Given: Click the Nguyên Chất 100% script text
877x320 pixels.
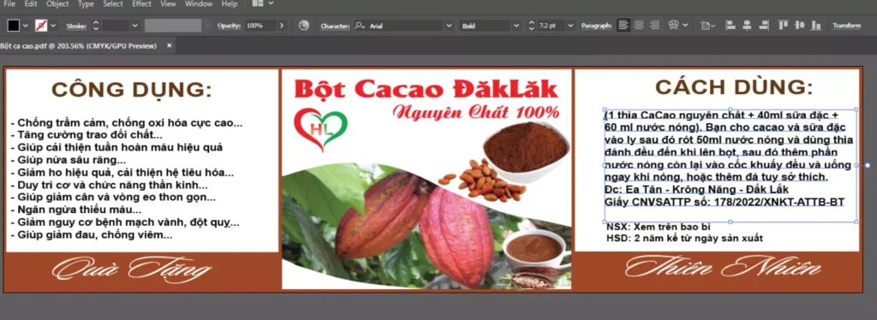Looking at the screenshot, I should tap(475, 112).
